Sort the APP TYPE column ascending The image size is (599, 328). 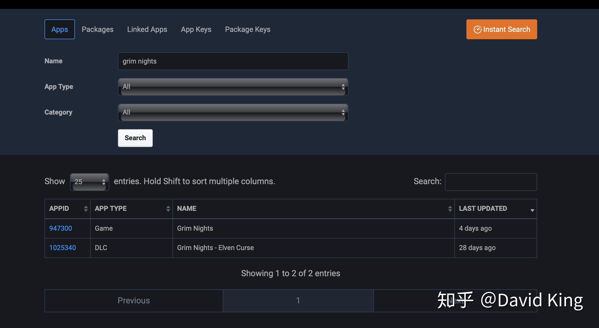(168, 208)
